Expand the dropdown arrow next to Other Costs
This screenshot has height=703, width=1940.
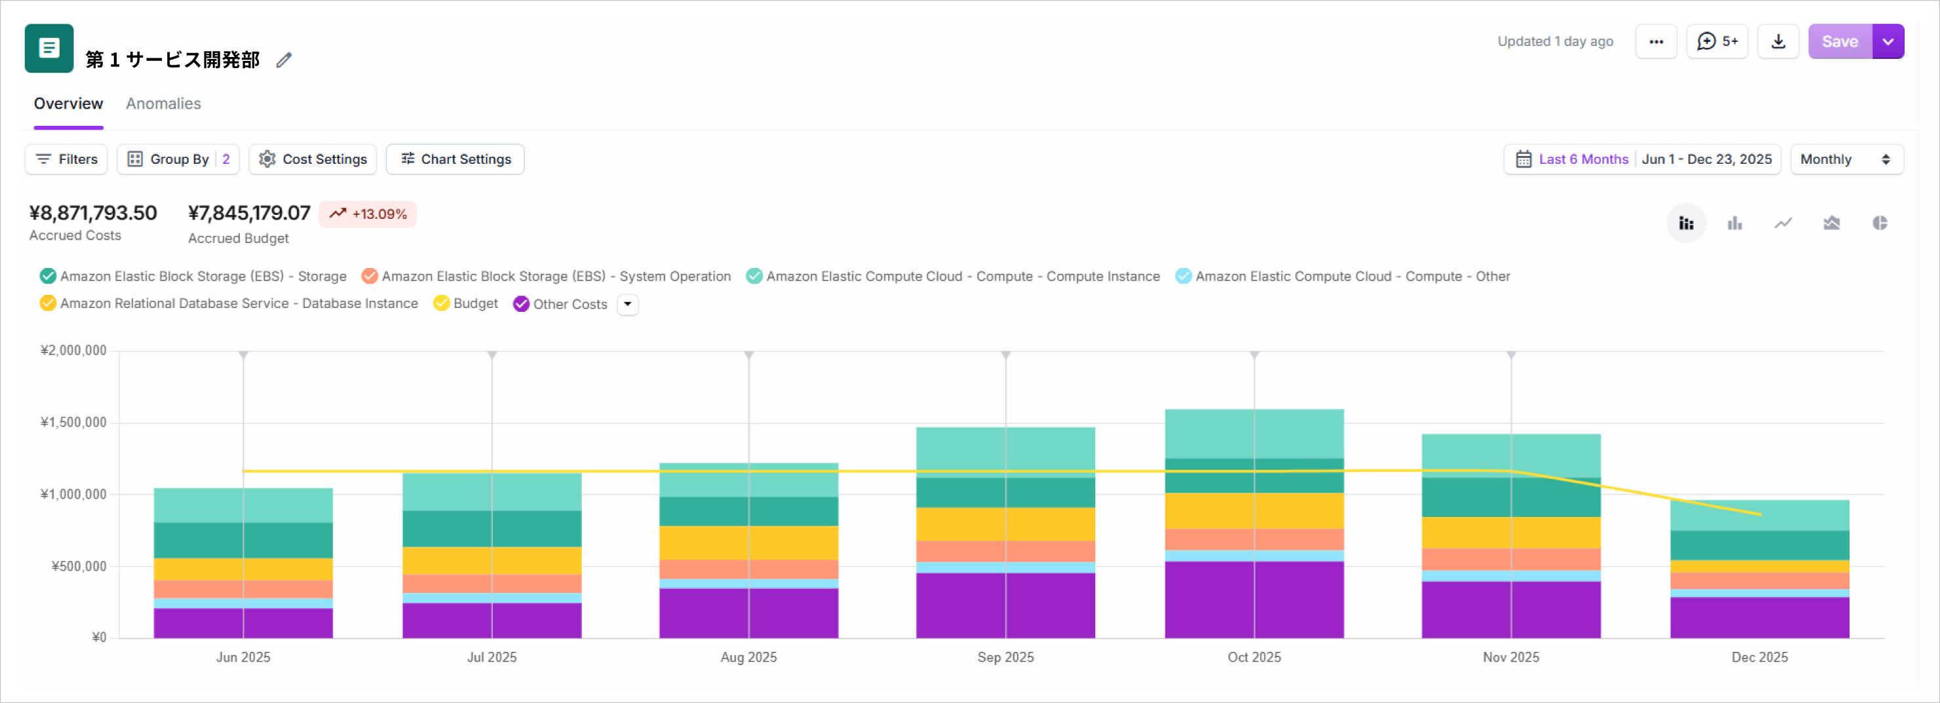pos(627,304)
